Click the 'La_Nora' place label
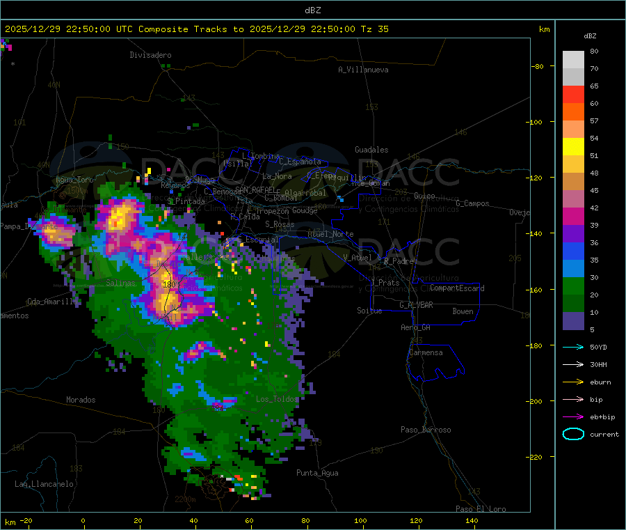This screenshot has height=530, width=626. coord(277,176)
